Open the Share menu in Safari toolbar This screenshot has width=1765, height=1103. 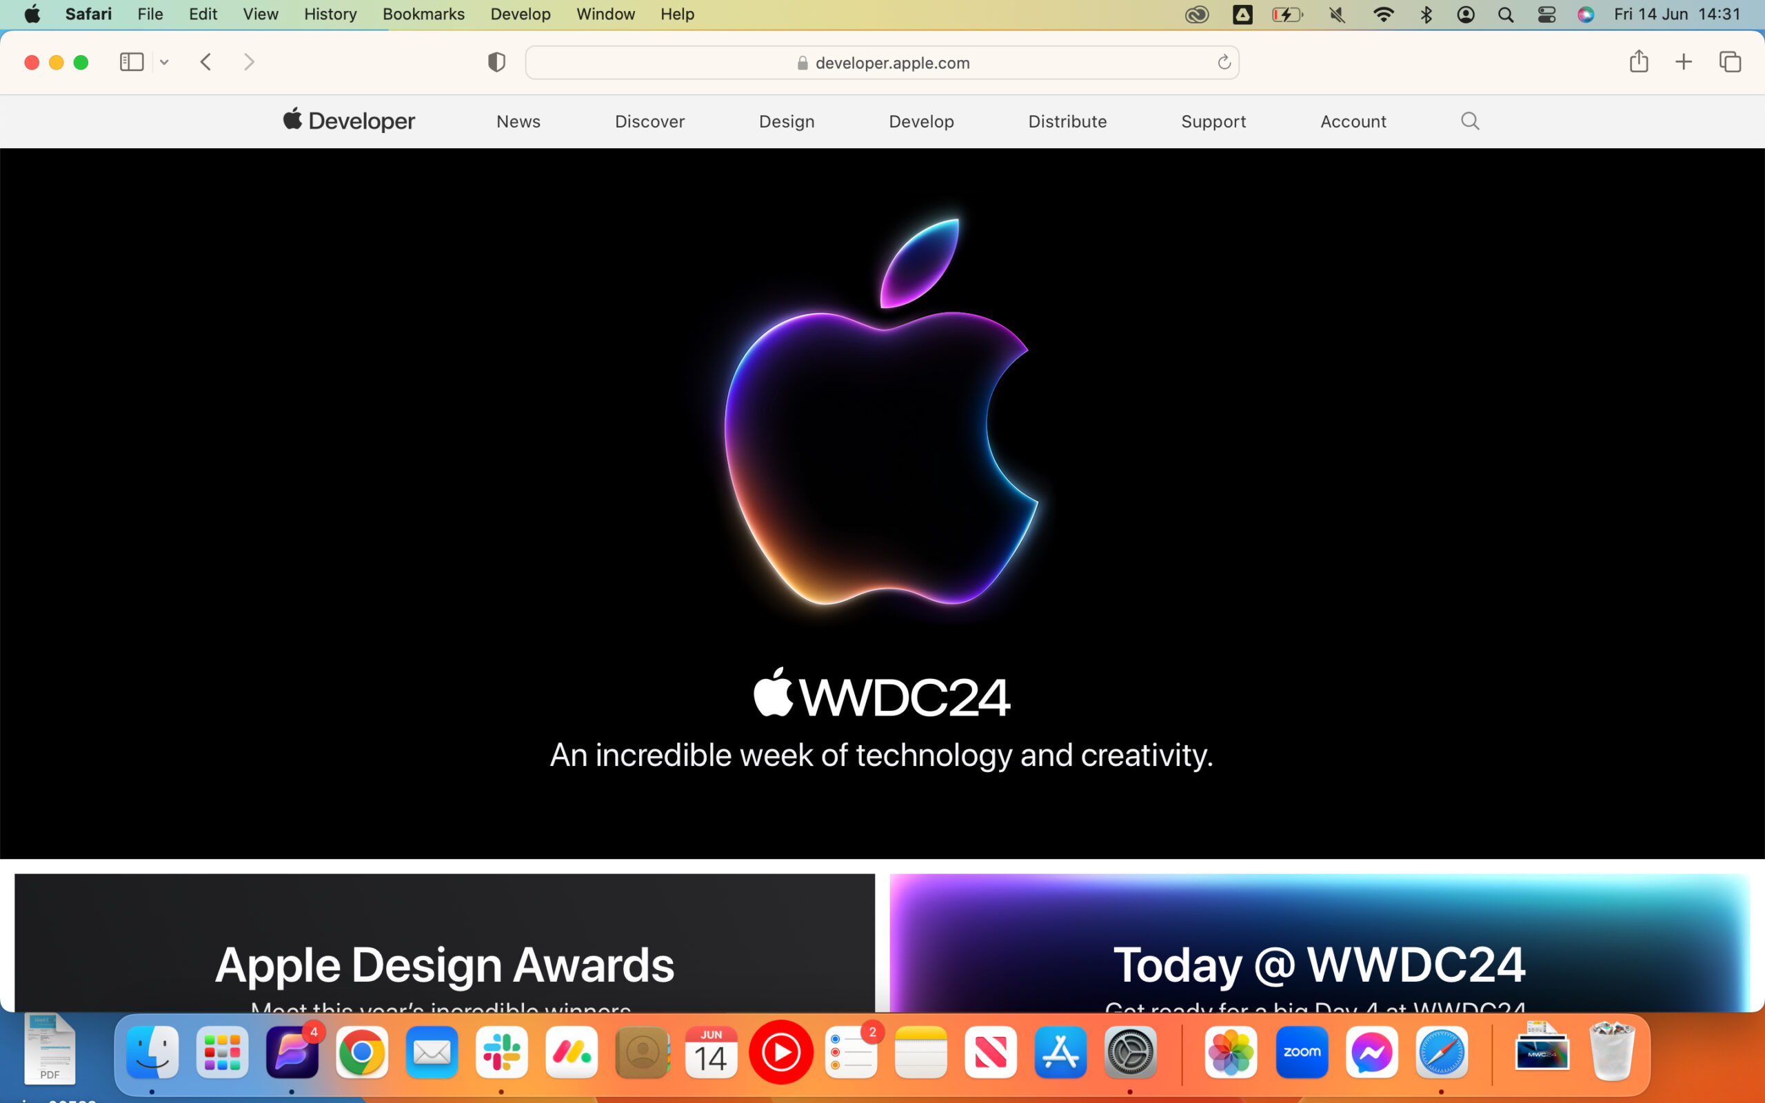pos(1639,61)
